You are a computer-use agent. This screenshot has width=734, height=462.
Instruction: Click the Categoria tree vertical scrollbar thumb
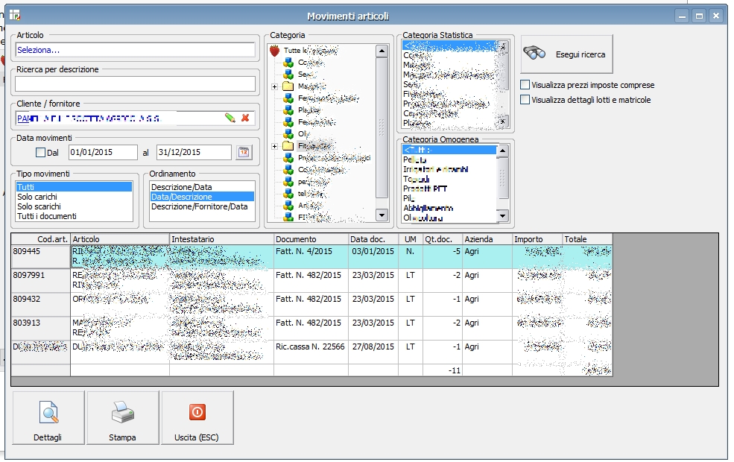382,127
